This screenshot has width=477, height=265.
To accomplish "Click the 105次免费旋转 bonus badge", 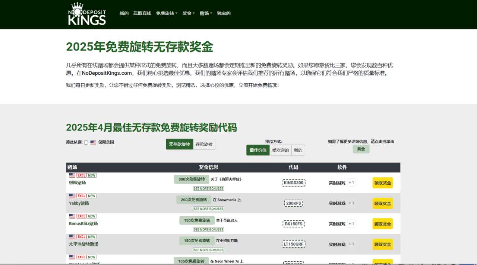I will pos(191,261).
